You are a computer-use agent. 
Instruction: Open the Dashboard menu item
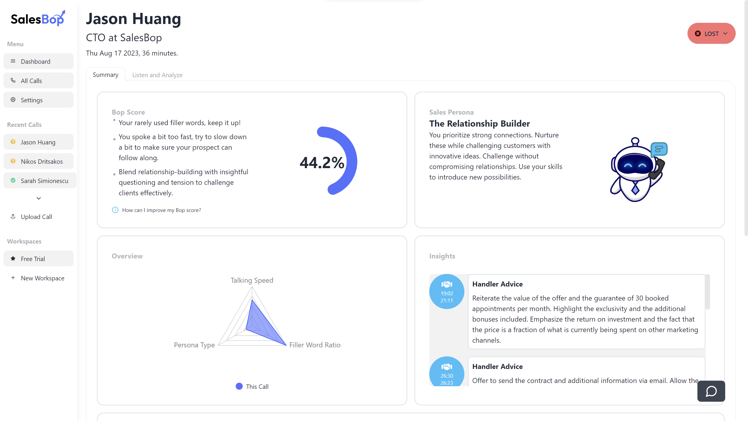coord(39,61)
